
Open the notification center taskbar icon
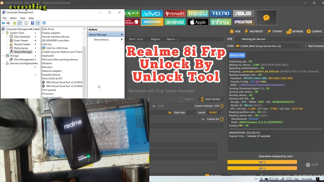coord(318,179)
